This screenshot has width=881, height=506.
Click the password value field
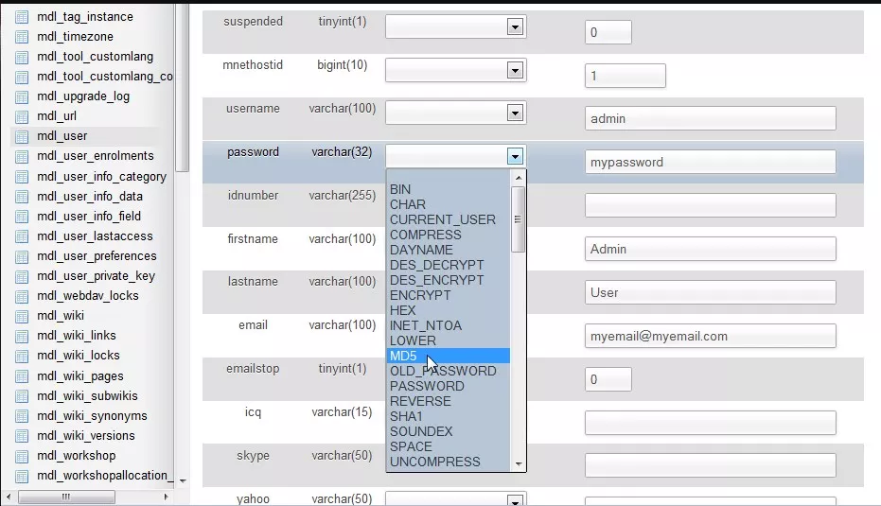[710, 162]
